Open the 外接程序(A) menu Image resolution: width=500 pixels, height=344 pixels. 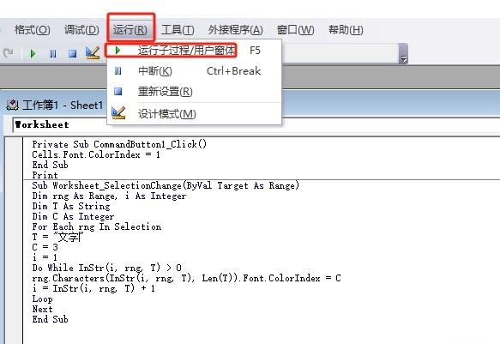(235, 30)
